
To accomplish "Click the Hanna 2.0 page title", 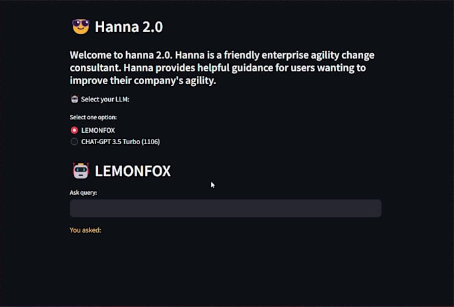I will [129, 27].
